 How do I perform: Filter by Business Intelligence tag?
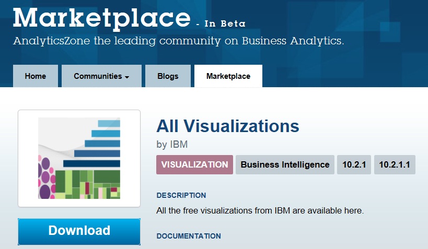[x=285, y=164]
